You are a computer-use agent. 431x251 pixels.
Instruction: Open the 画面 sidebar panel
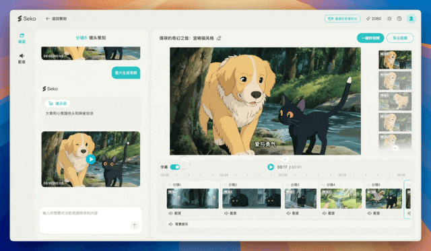22,38
